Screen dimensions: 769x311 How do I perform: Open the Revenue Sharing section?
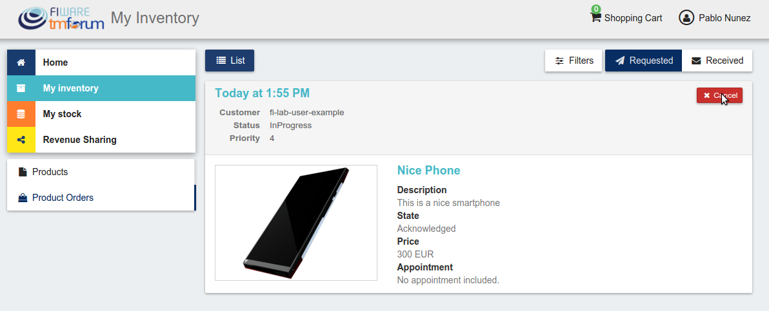pos(101,140)
